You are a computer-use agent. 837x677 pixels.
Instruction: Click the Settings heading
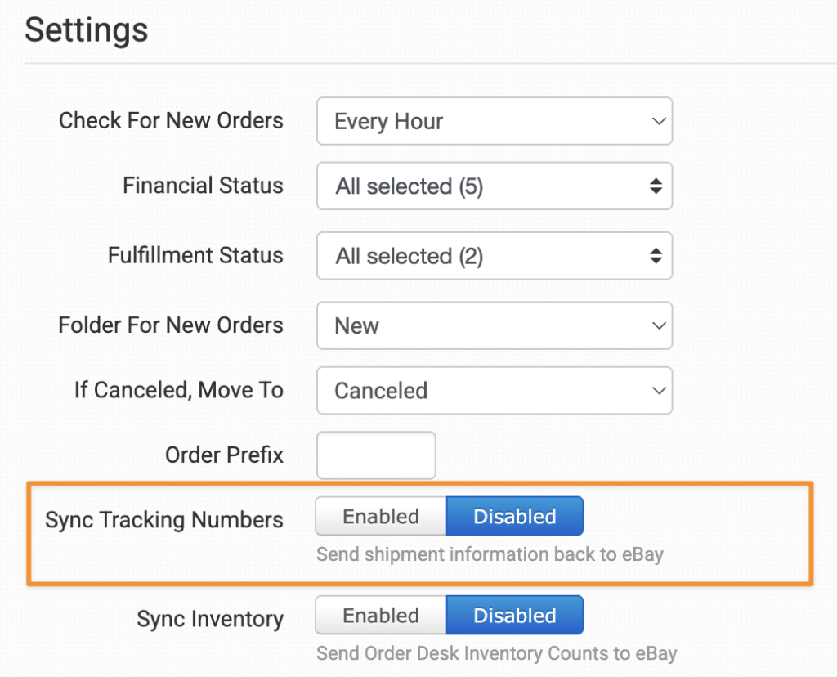[x=87, y=31]
